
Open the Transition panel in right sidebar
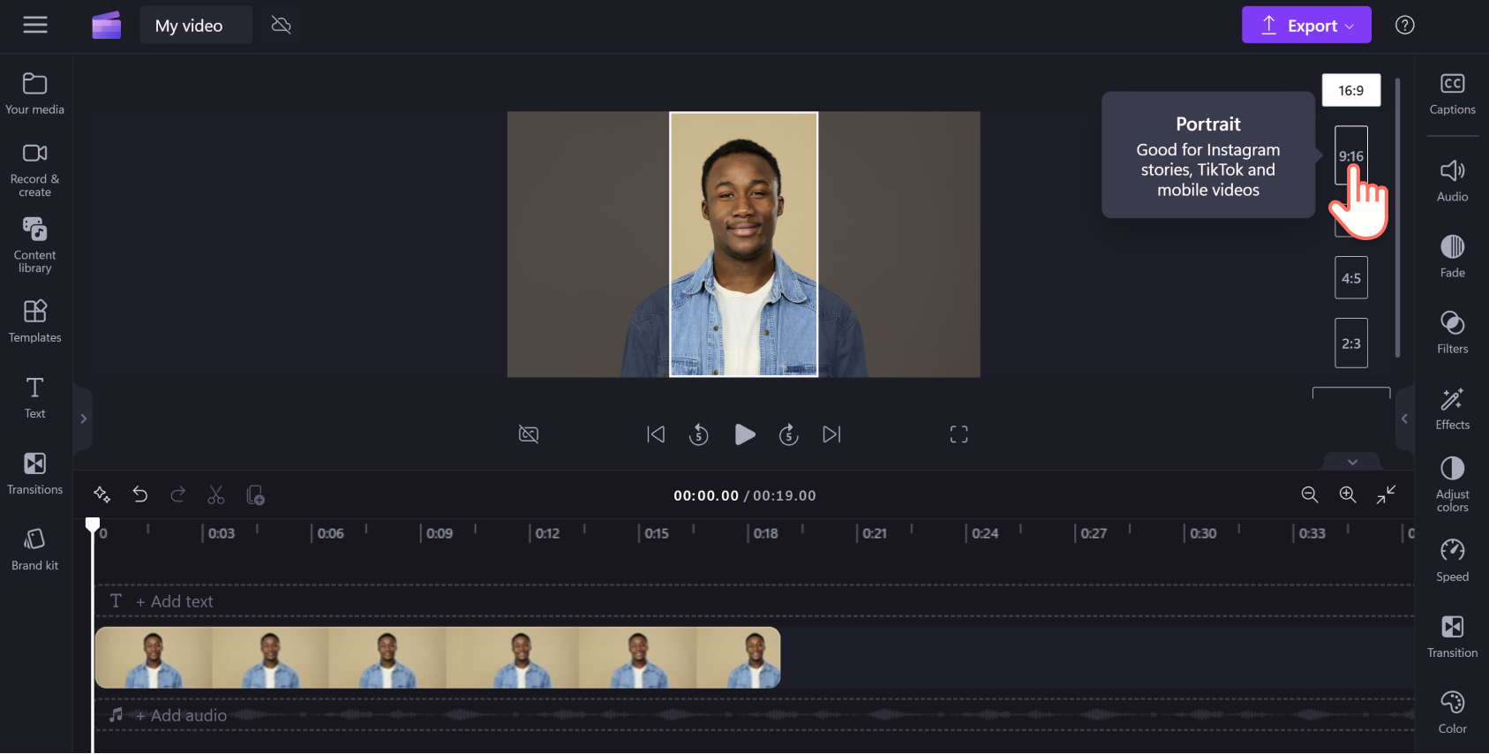tap(1453, 637)
